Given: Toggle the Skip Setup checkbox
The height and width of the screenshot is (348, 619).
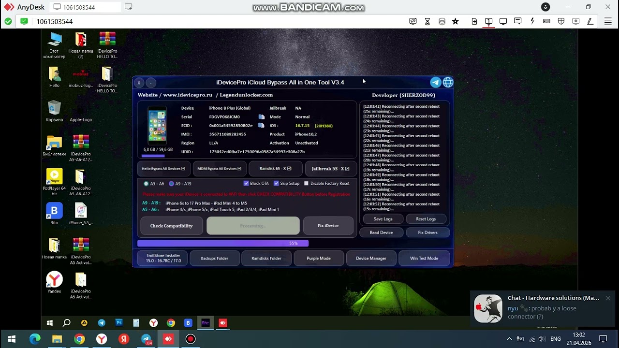Looking at the screenshot, I should click(276, 184).
